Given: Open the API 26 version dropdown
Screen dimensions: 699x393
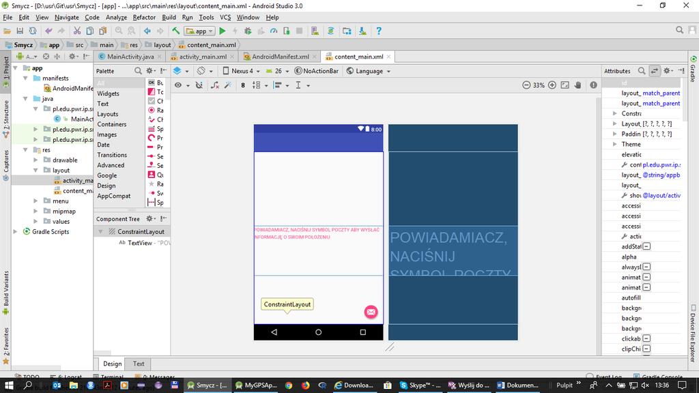Looking at the screenshot, I should (x=277, y=71).
